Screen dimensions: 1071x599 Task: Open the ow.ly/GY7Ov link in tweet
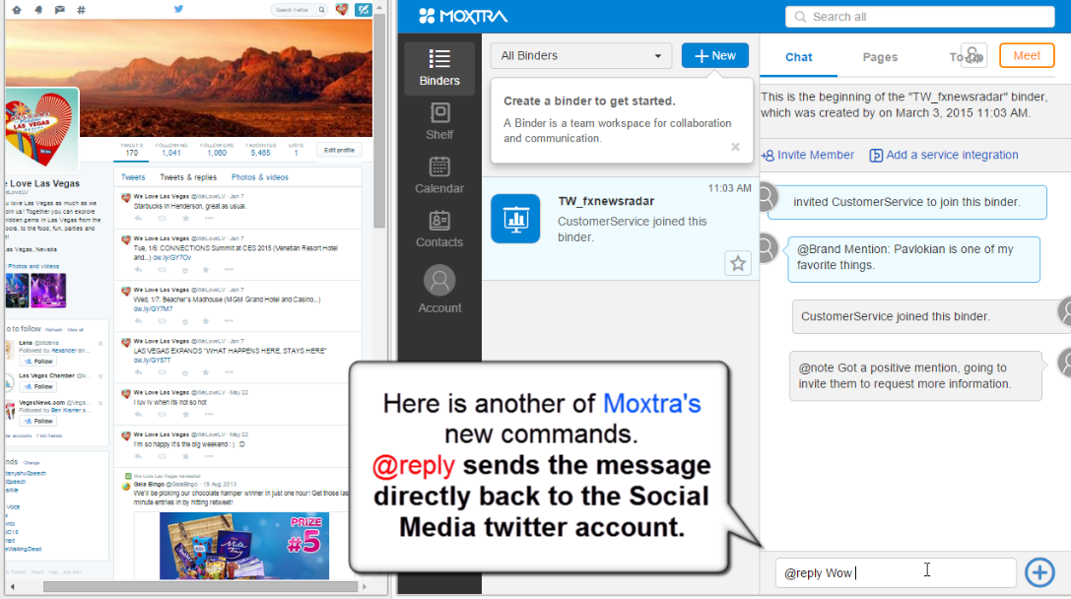171,258
